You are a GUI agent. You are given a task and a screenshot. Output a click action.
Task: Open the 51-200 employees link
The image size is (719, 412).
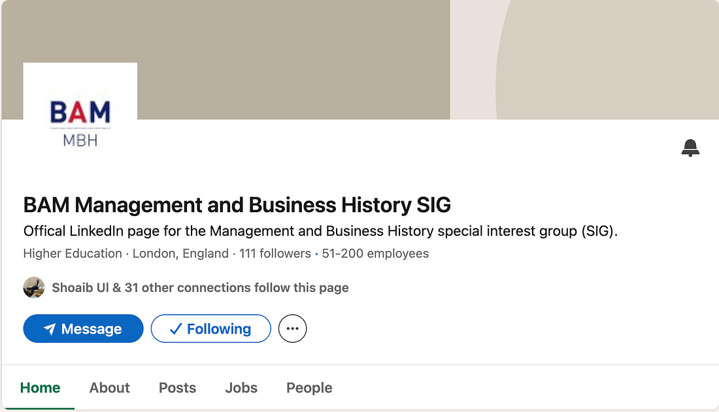pos(375,253)
